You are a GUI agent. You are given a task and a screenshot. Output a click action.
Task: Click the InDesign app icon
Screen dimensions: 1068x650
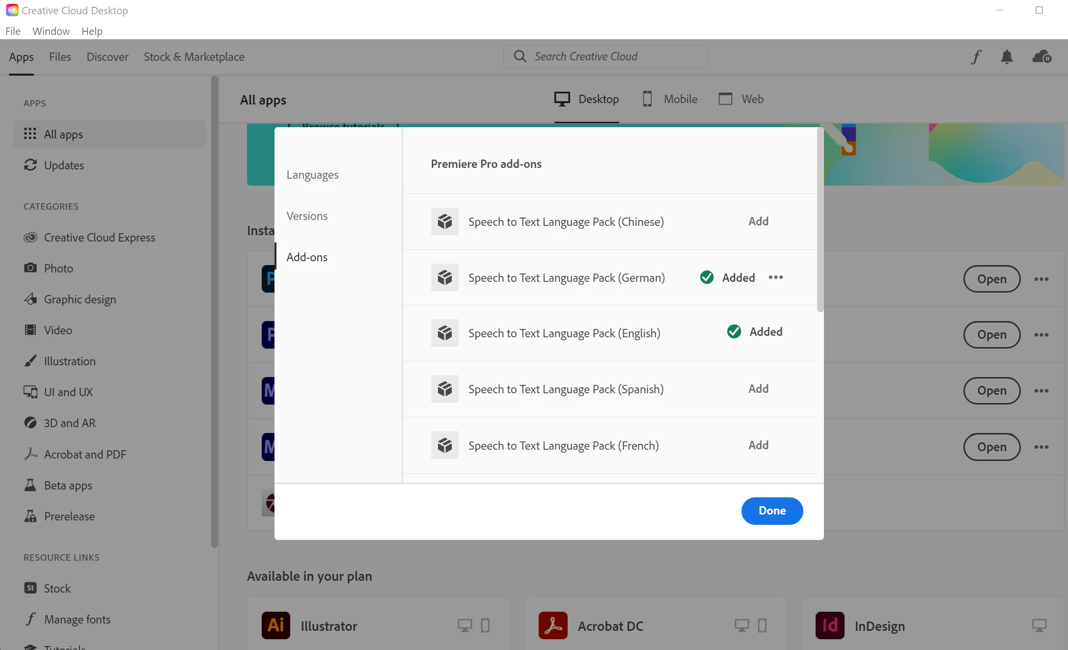pyautogui.click(x=830, y=625)
